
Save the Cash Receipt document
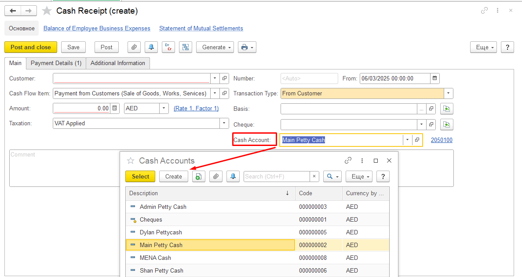[x=73, y=47]
